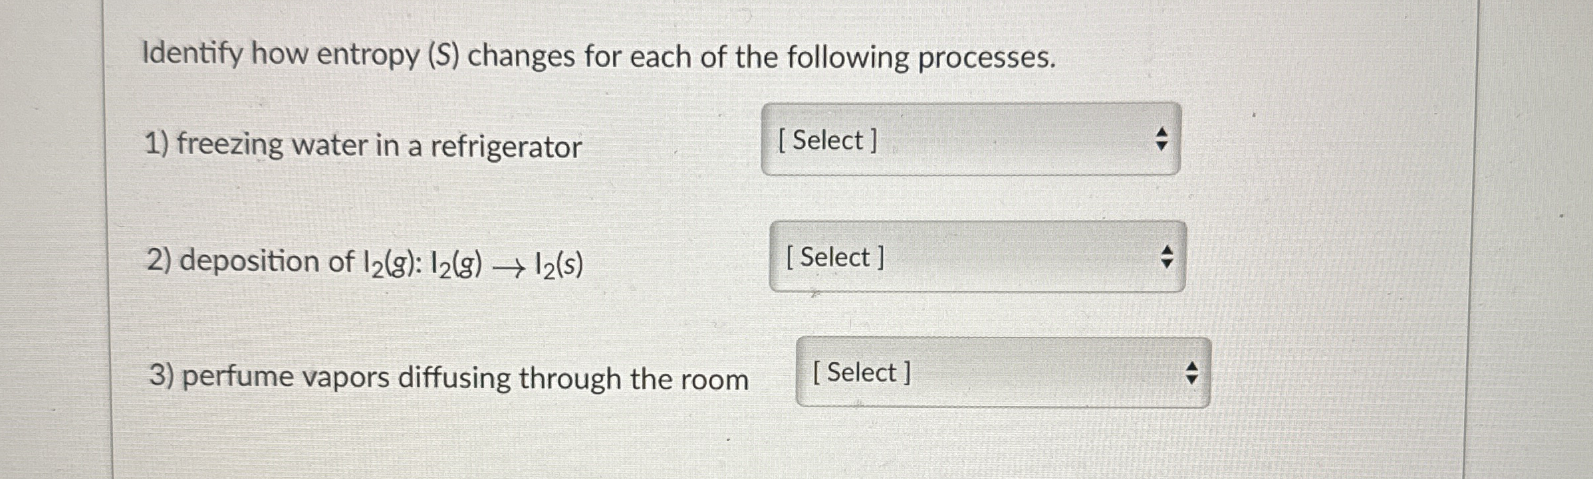Click the down arrow of the third dropdown stepper
1593x479 pixels.
[1193, 378]
